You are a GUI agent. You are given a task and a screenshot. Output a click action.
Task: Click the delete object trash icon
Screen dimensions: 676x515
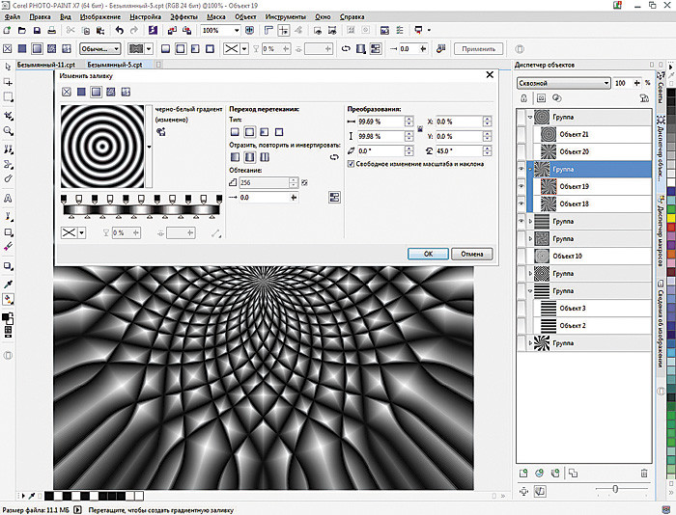(x=644, y=473)
